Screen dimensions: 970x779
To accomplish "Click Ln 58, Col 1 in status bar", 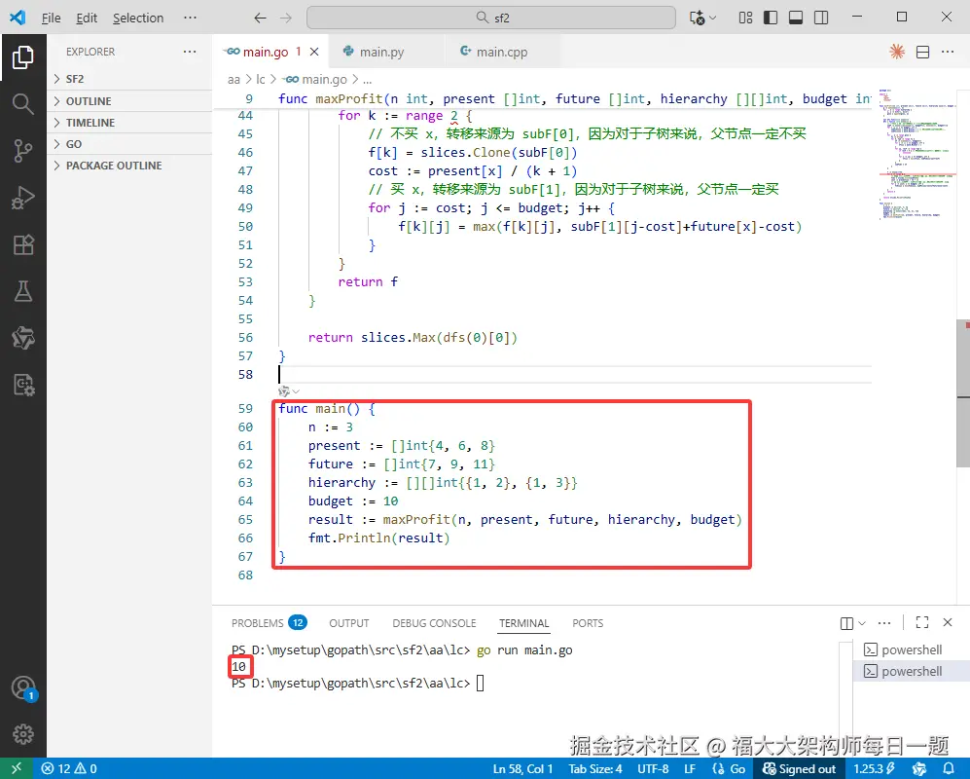I will tap(522, 768).
